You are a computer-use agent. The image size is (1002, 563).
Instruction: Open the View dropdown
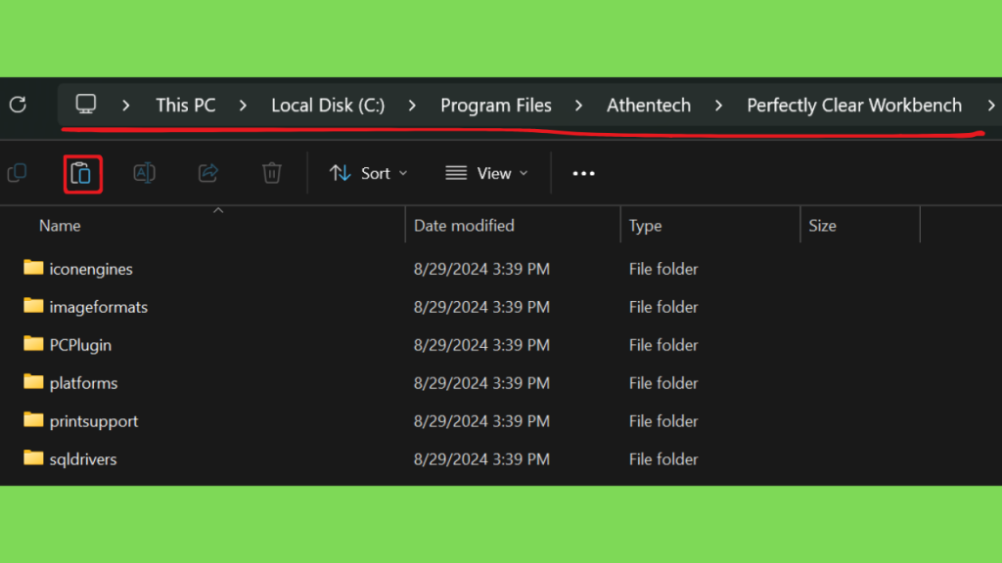[487, 173]
